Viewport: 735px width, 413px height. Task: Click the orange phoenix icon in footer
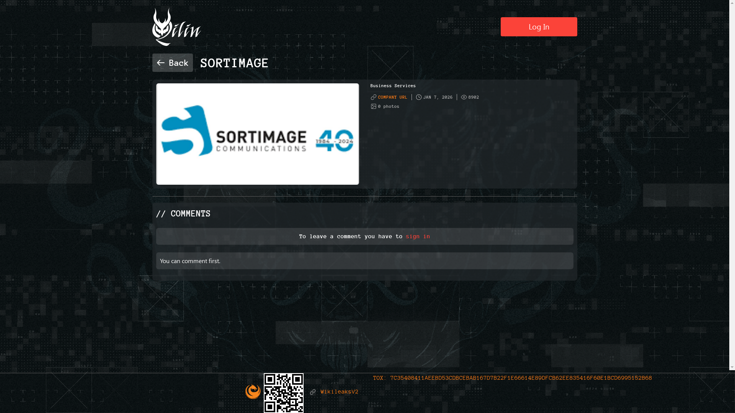coord(253,392)
